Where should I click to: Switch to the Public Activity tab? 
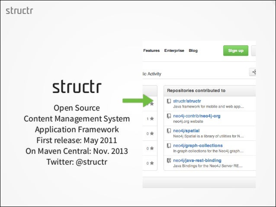pyautogui.click(x=152, y=74)
